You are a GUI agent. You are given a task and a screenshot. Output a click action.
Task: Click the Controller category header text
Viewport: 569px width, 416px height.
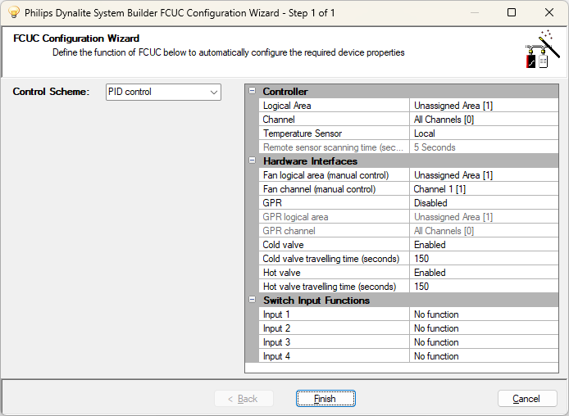click(285, 92)
